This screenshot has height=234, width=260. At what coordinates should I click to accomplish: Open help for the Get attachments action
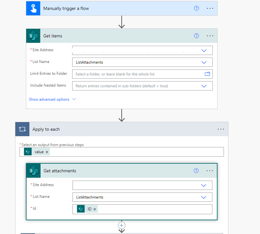(x=196, y=171)
